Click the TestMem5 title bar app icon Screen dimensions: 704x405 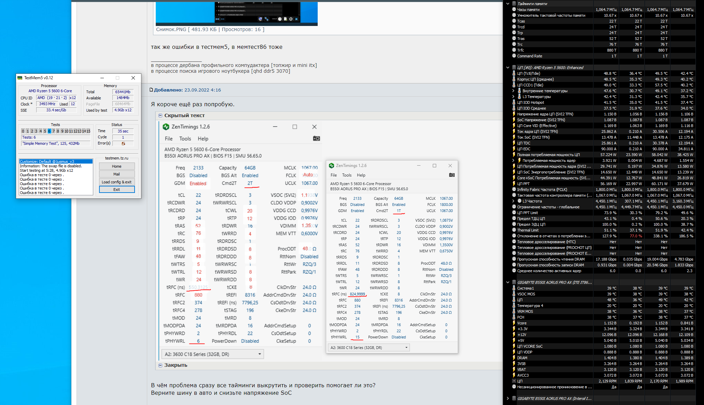[20, 78]
